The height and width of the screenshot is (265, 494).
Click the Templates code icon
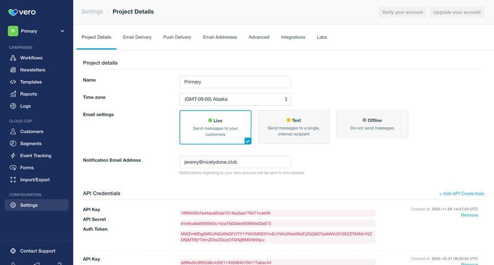[x=13, y=82]
